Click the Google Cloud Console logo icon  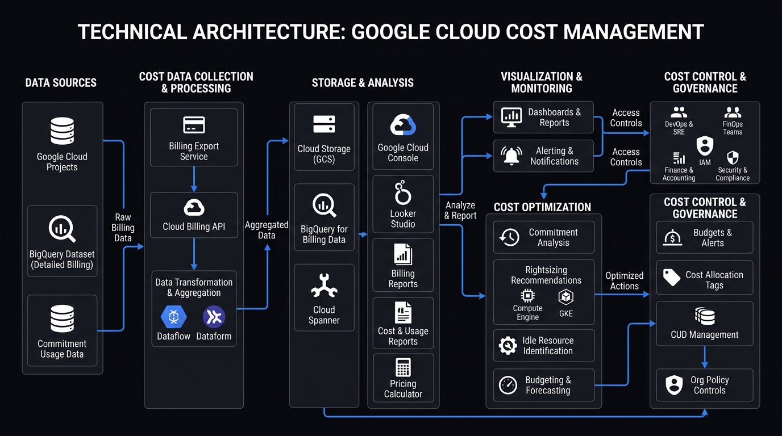pos(403,125)
